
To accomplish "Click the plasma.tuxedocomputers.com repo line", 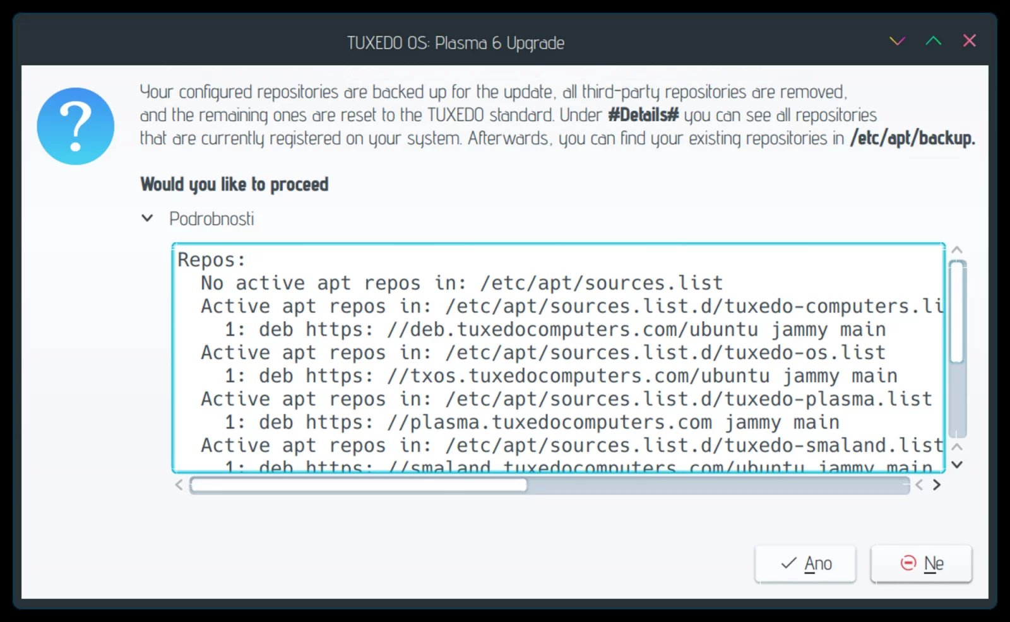I will pyautogui.click(x=532, y=422).
